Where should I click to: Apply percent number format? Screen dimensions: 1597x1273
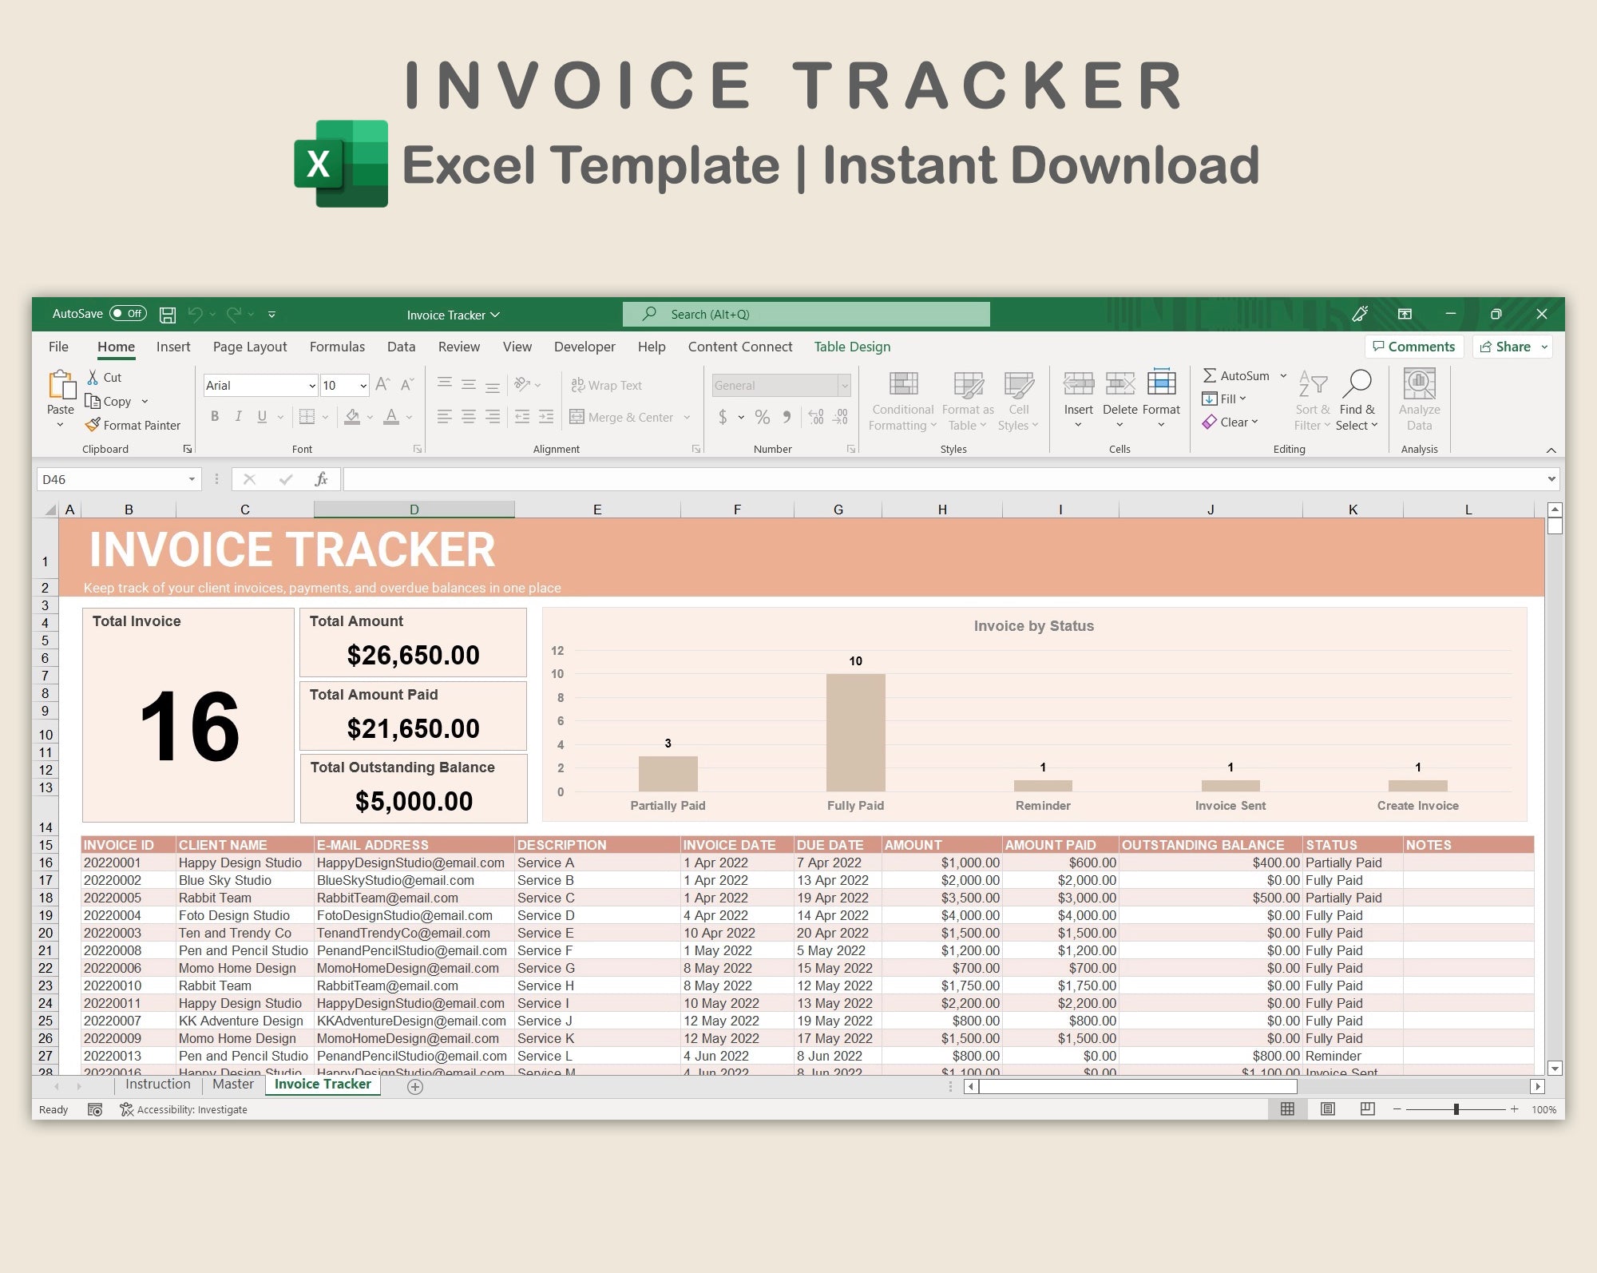pos(762,416)
